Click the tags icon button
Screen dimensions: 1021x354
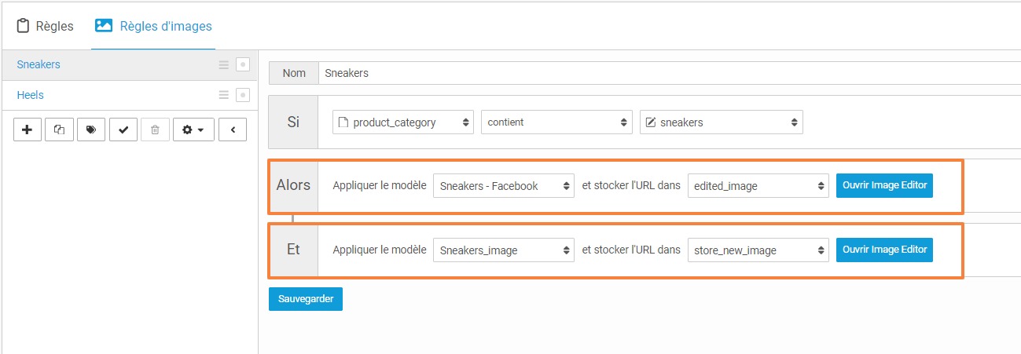91,130
